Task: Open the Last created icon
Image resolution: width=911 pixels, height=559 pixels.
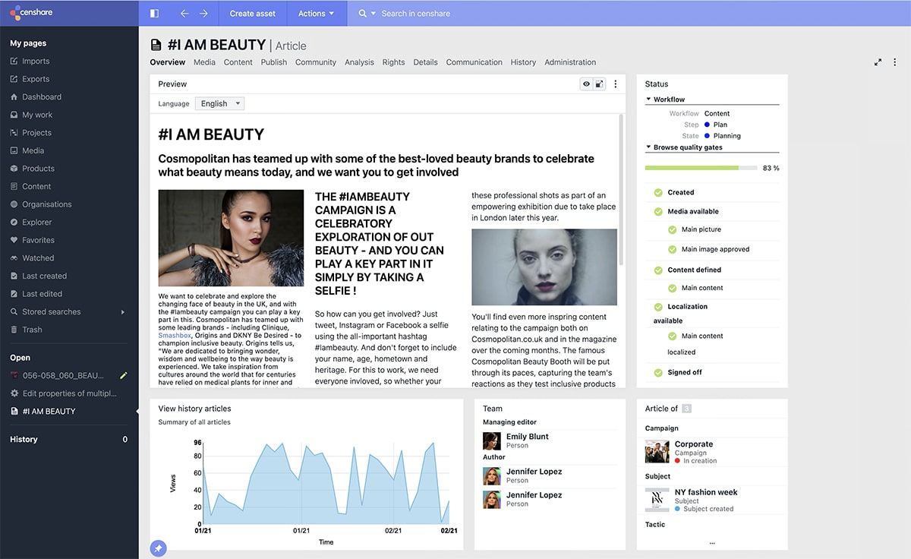Action: 14,276
